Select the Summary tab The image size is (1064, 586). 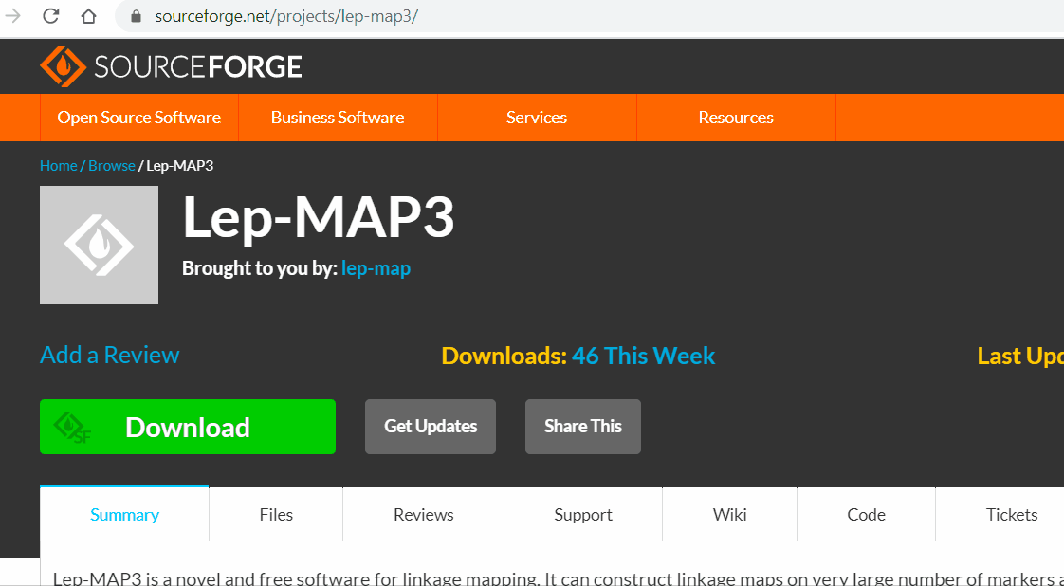[x=125, y=514]
